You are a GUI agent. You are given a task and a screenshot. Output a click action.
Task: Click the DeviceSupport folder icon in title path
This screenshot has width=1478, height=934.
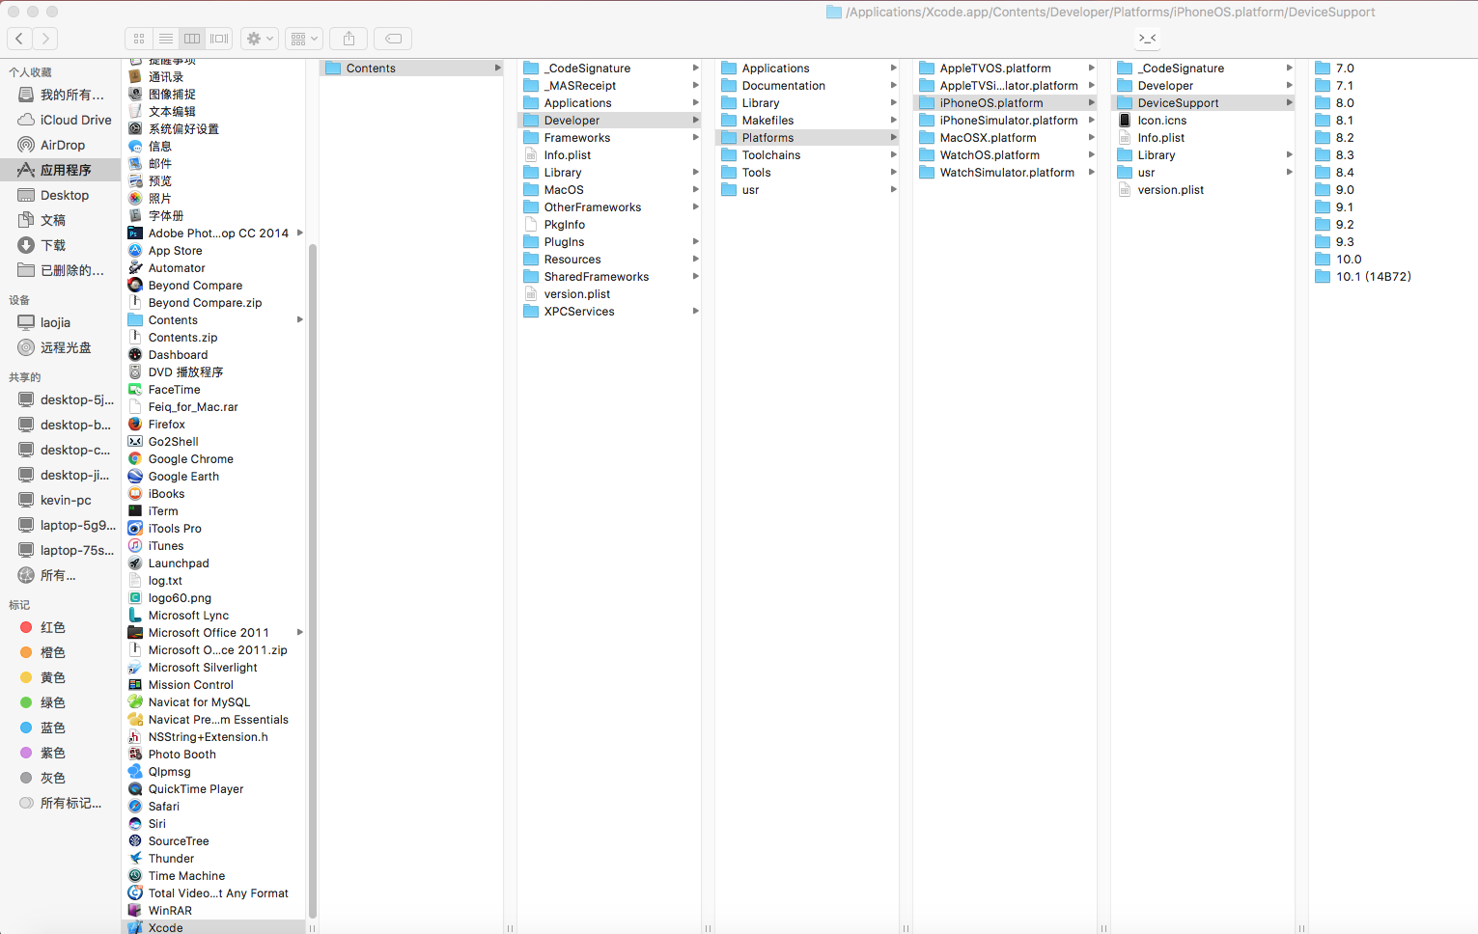click(834, 13)
